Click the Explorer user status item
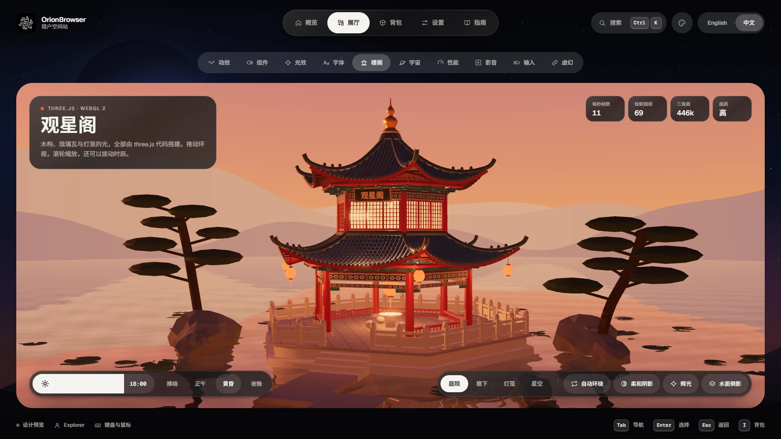 coord(70,425)
